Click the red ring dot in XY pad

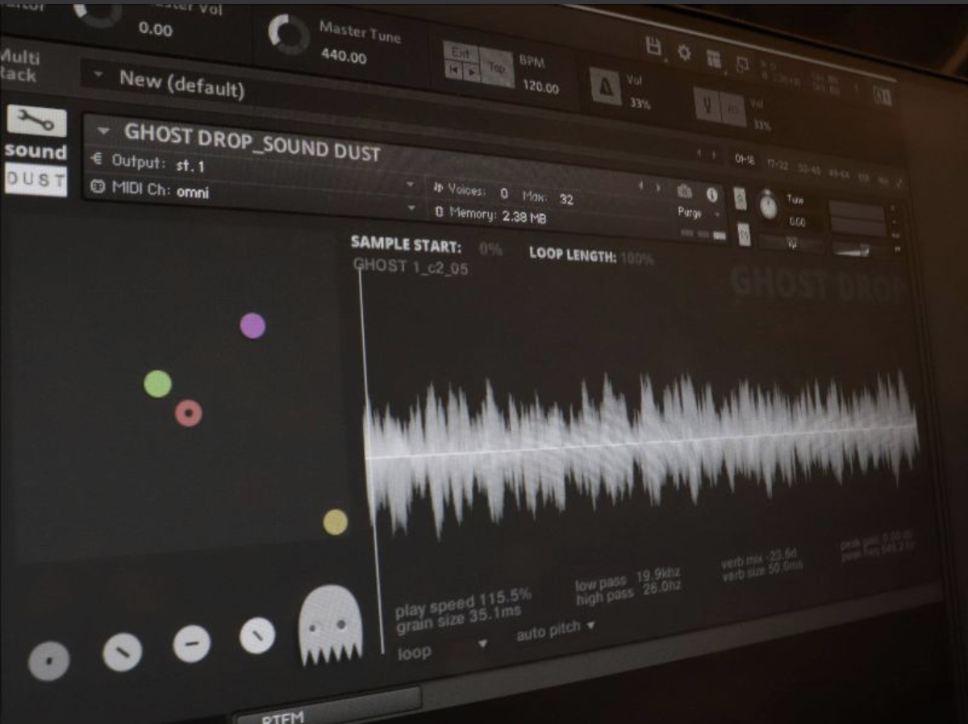[188, 414]
